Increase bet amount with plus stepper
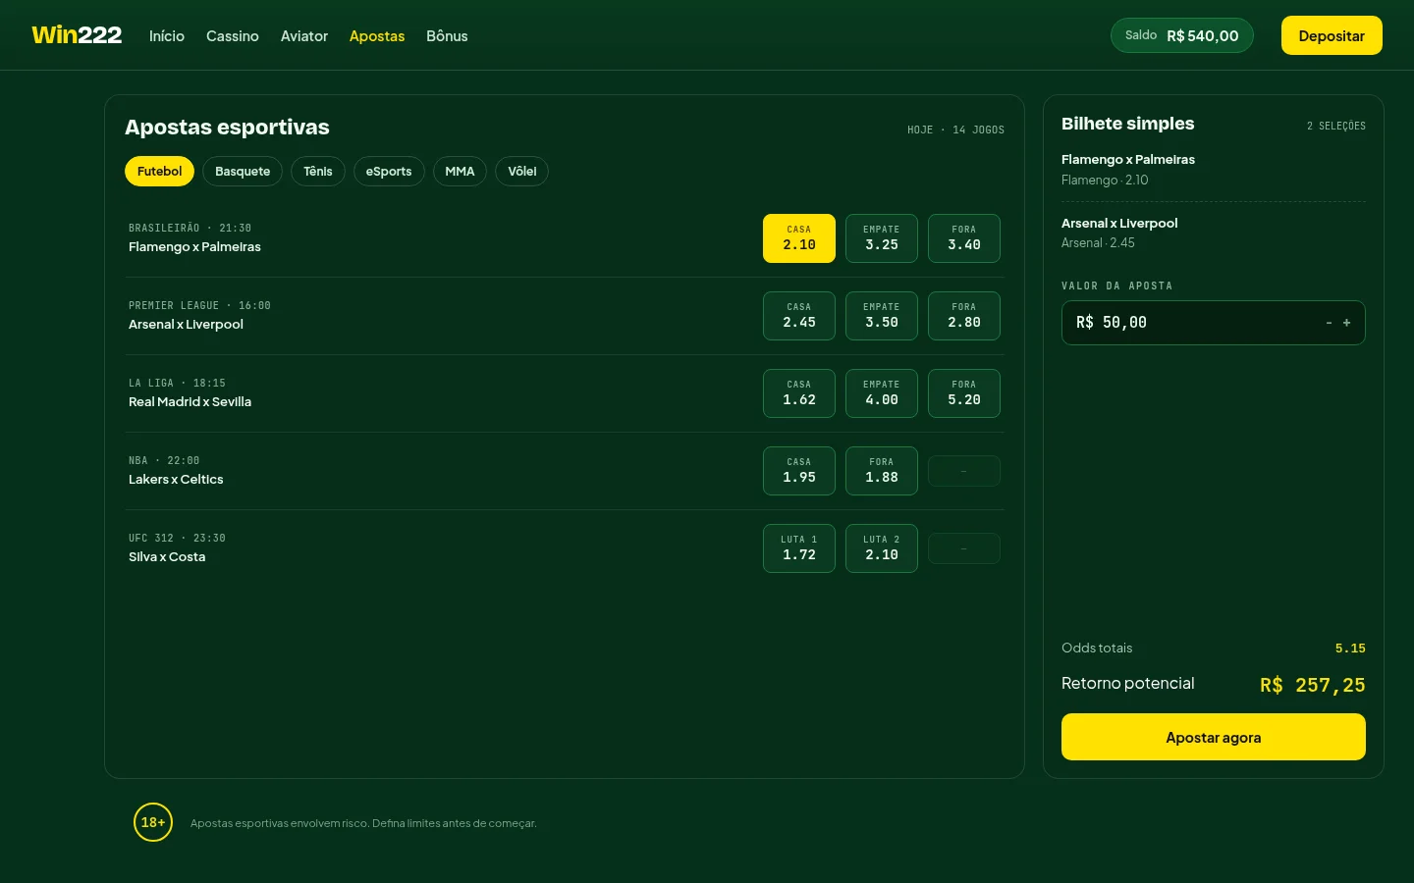The width and height of the screenshot is (1414, 883). click(x=1346, y=323)
